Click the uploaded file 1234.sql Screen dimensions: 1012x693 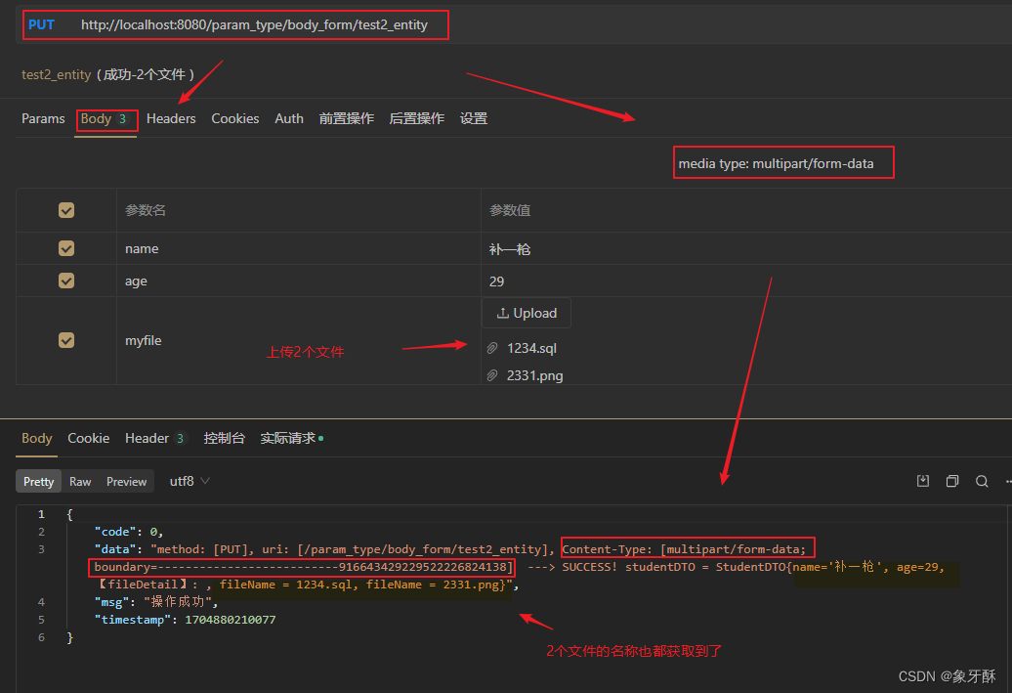531,348
